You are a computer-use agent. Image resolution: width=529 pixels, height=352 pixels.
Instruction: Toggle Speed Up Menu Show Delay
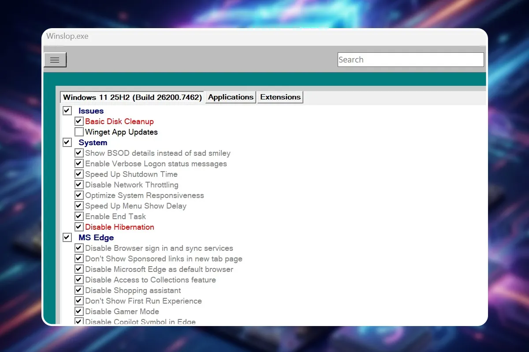78,205
